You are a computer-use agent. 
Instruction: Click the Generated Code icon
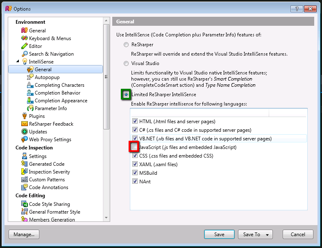(x=24, y=164)
